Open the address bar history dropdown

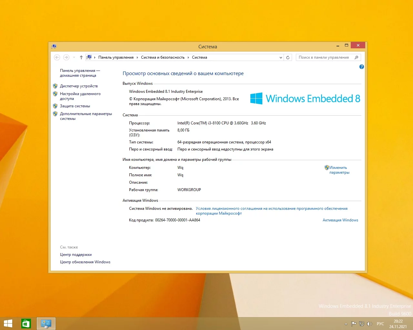pyautogui.click(x=281, y=57)
